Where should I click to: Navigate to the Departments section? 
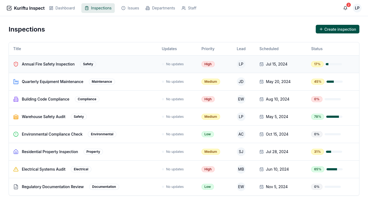point(160,8)
